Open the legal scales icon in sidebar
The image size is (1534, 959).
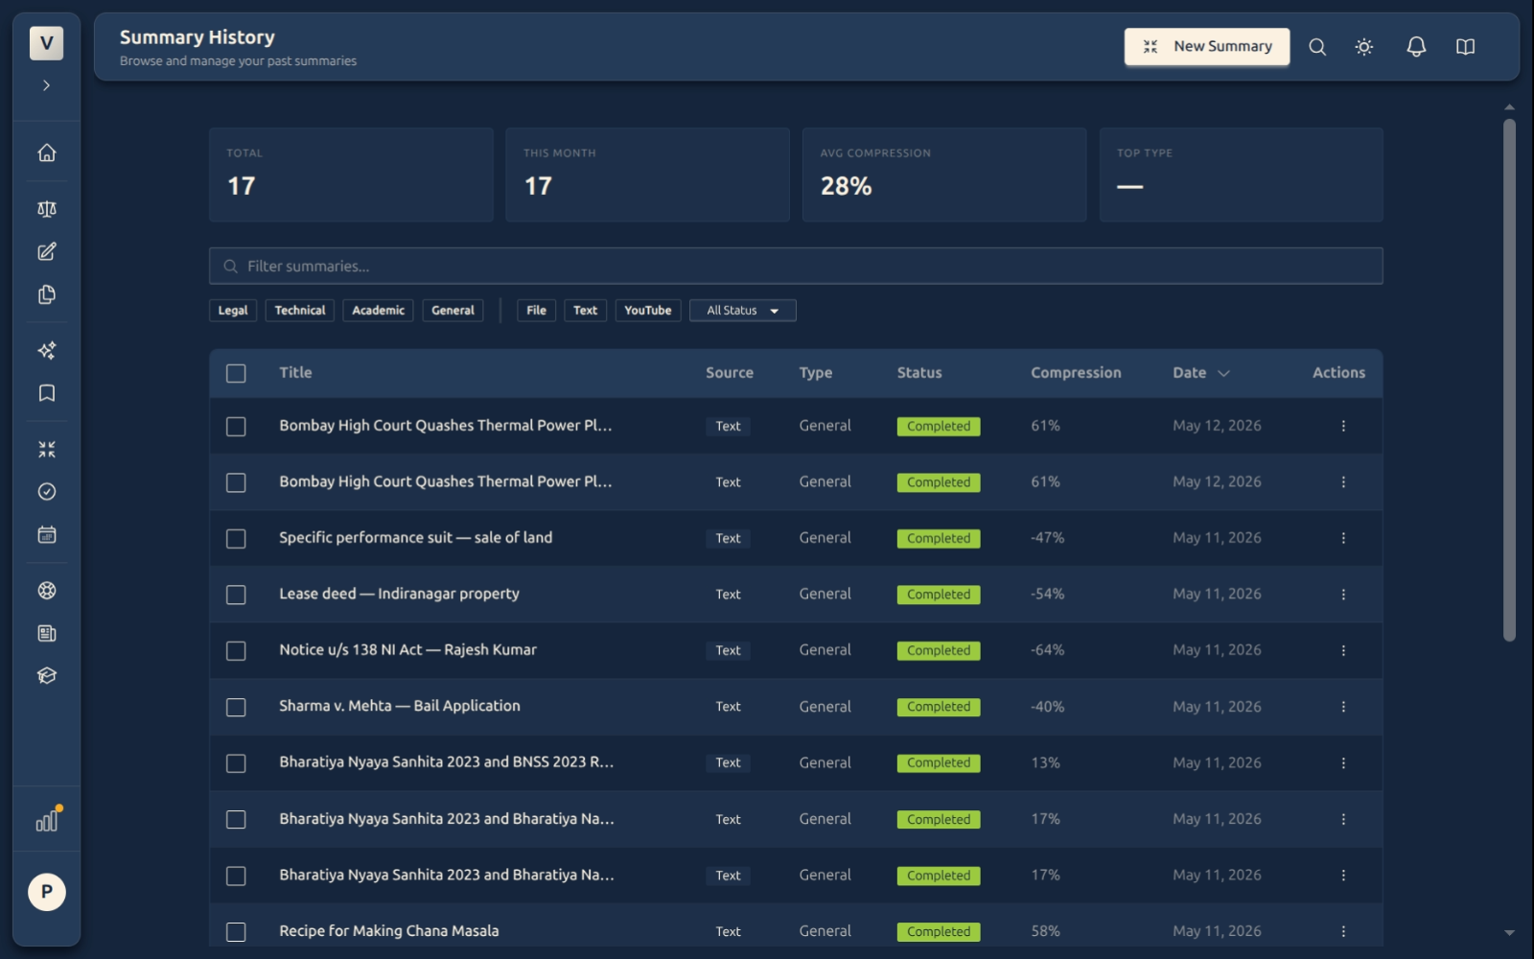click(x=46, y=209)
